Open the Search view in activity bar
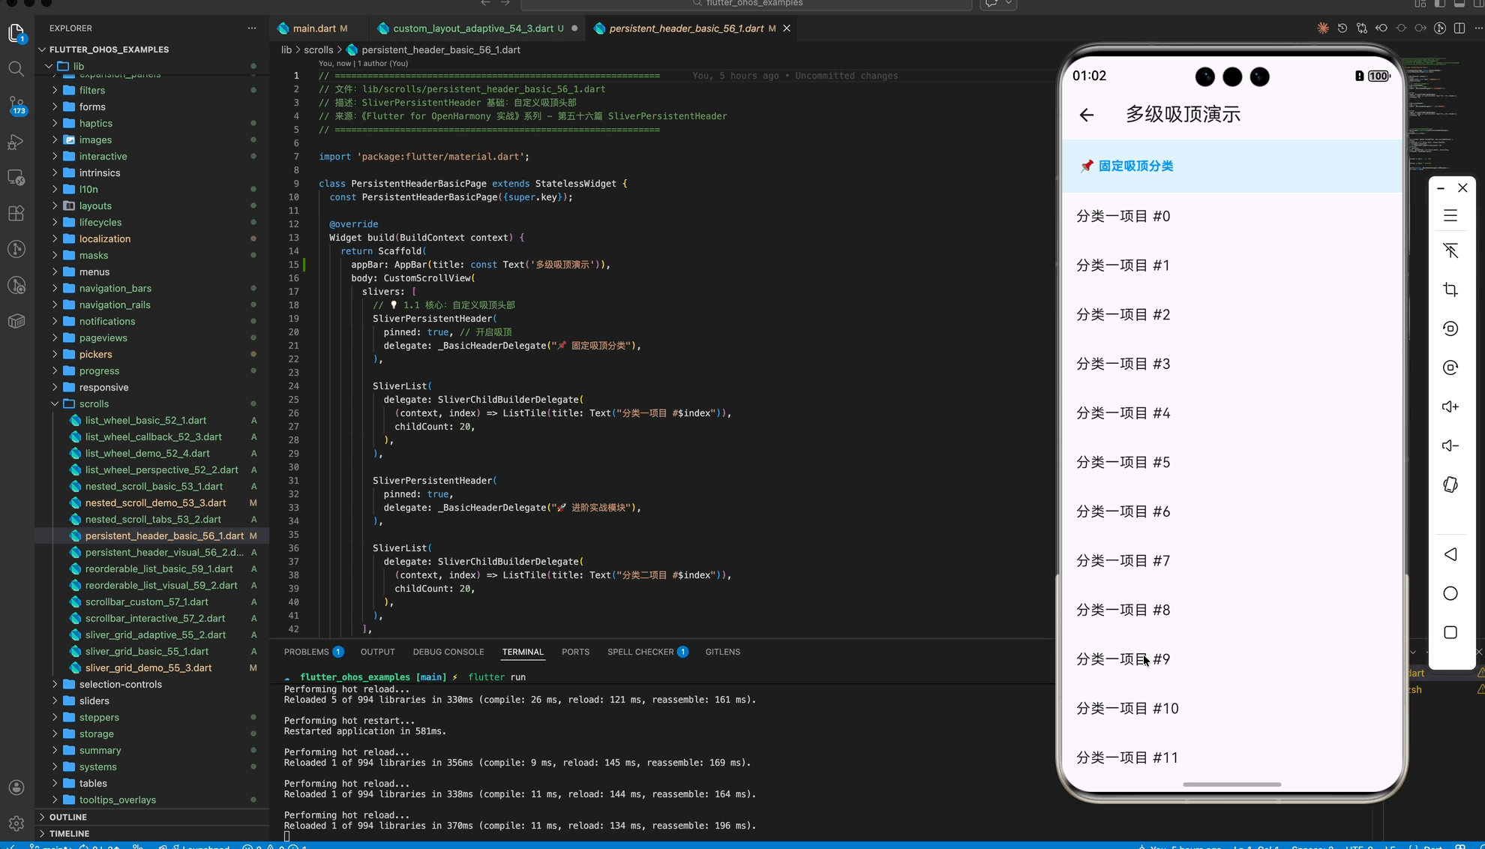 click(16, 69)
